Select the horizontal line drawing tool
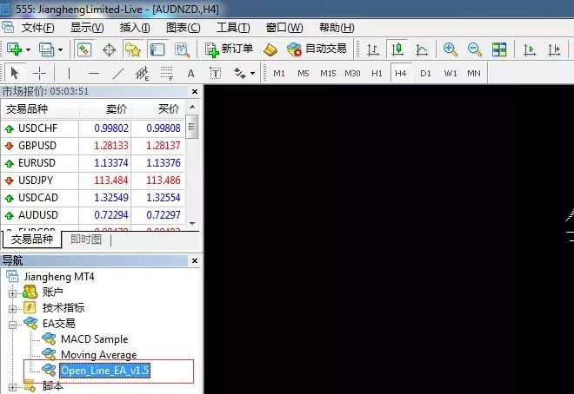 [x=94, y=74]
